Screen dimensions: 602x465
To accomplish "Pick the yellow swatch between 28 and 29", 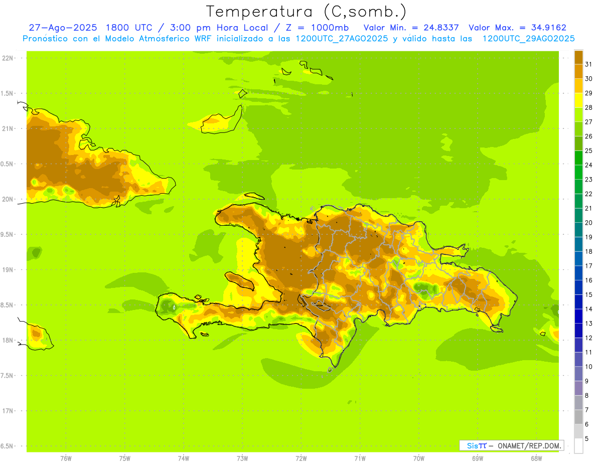I will [x=578, y=100].
